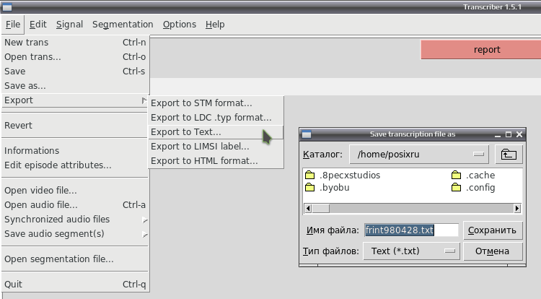Image resolution: width=541 pixels, height=299 pixels.
Task: Select Export to LDC .typ format...
Action: [x=216, y=118]
